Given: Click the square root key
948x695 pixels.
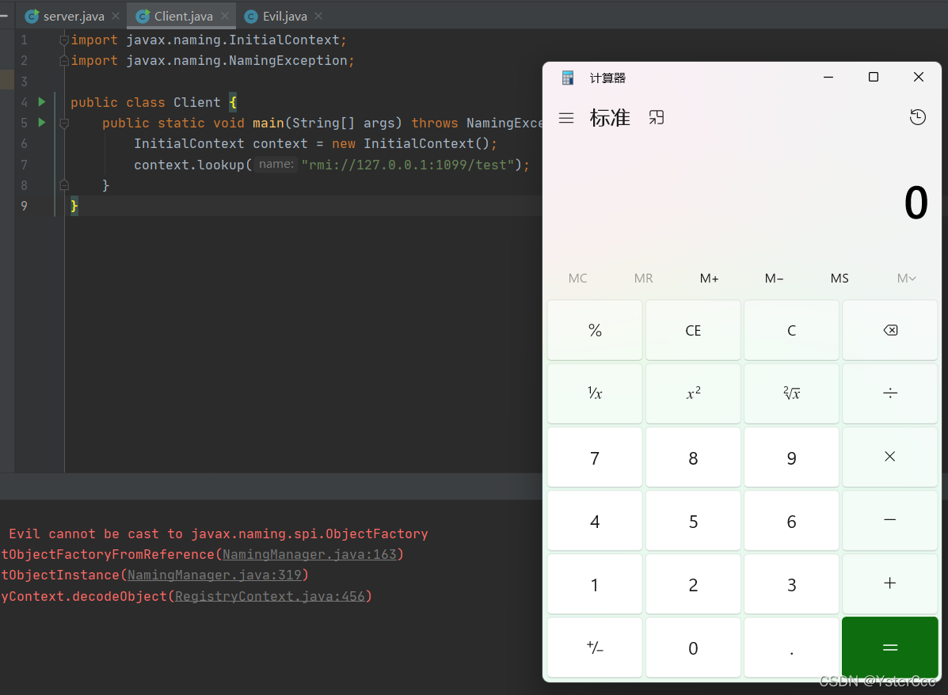Looking at the screenshot, I should (791, 393).
